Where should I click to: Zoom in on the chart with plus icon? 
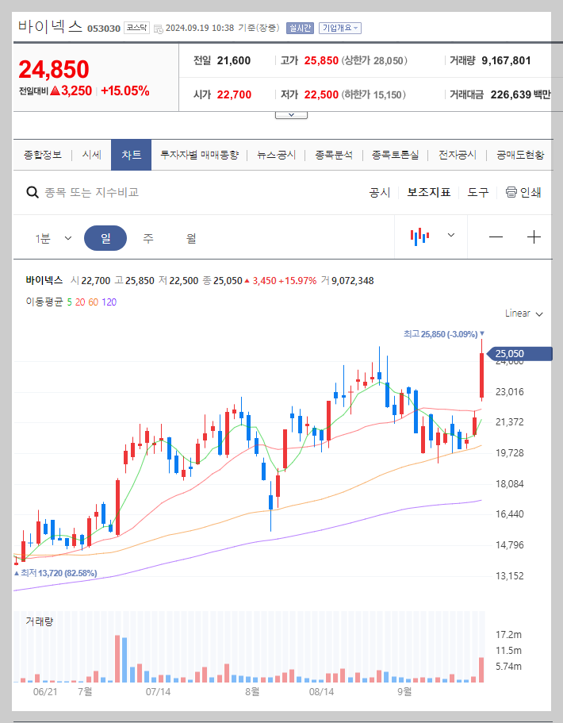[x=534, y=235]
